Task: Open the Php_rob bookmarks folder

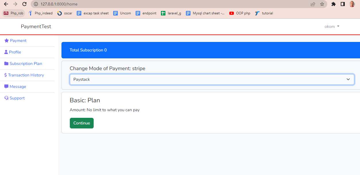Action: (x=13, y=13)
